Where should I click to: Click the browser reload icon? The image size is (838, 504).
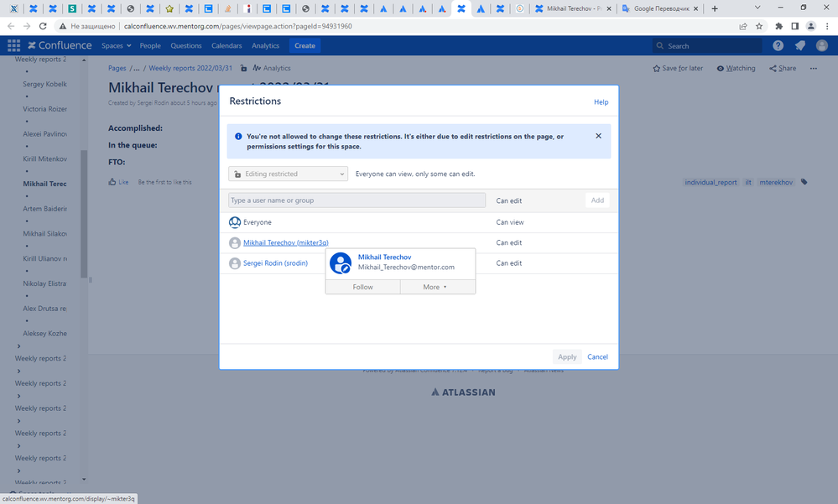(x=43, y=26)
